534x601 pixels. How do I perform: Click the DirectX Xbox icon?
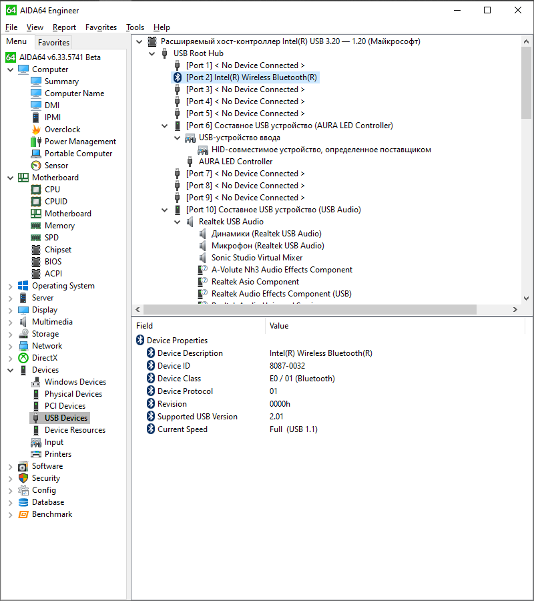[23, 358]
